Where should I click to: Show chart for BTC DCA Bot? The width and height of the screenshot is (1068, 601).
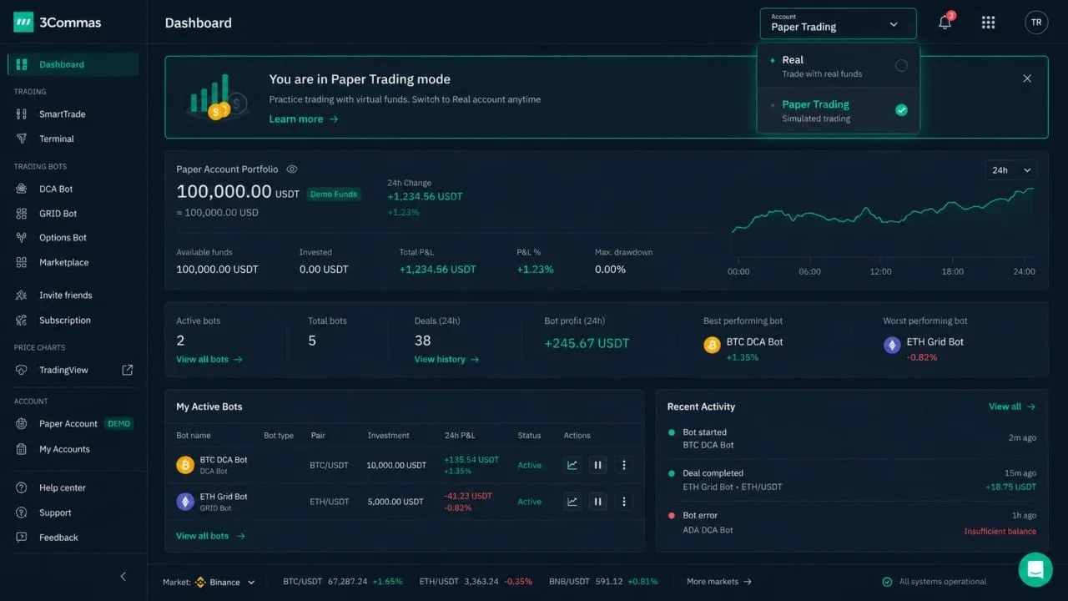[x=572, y=465]
